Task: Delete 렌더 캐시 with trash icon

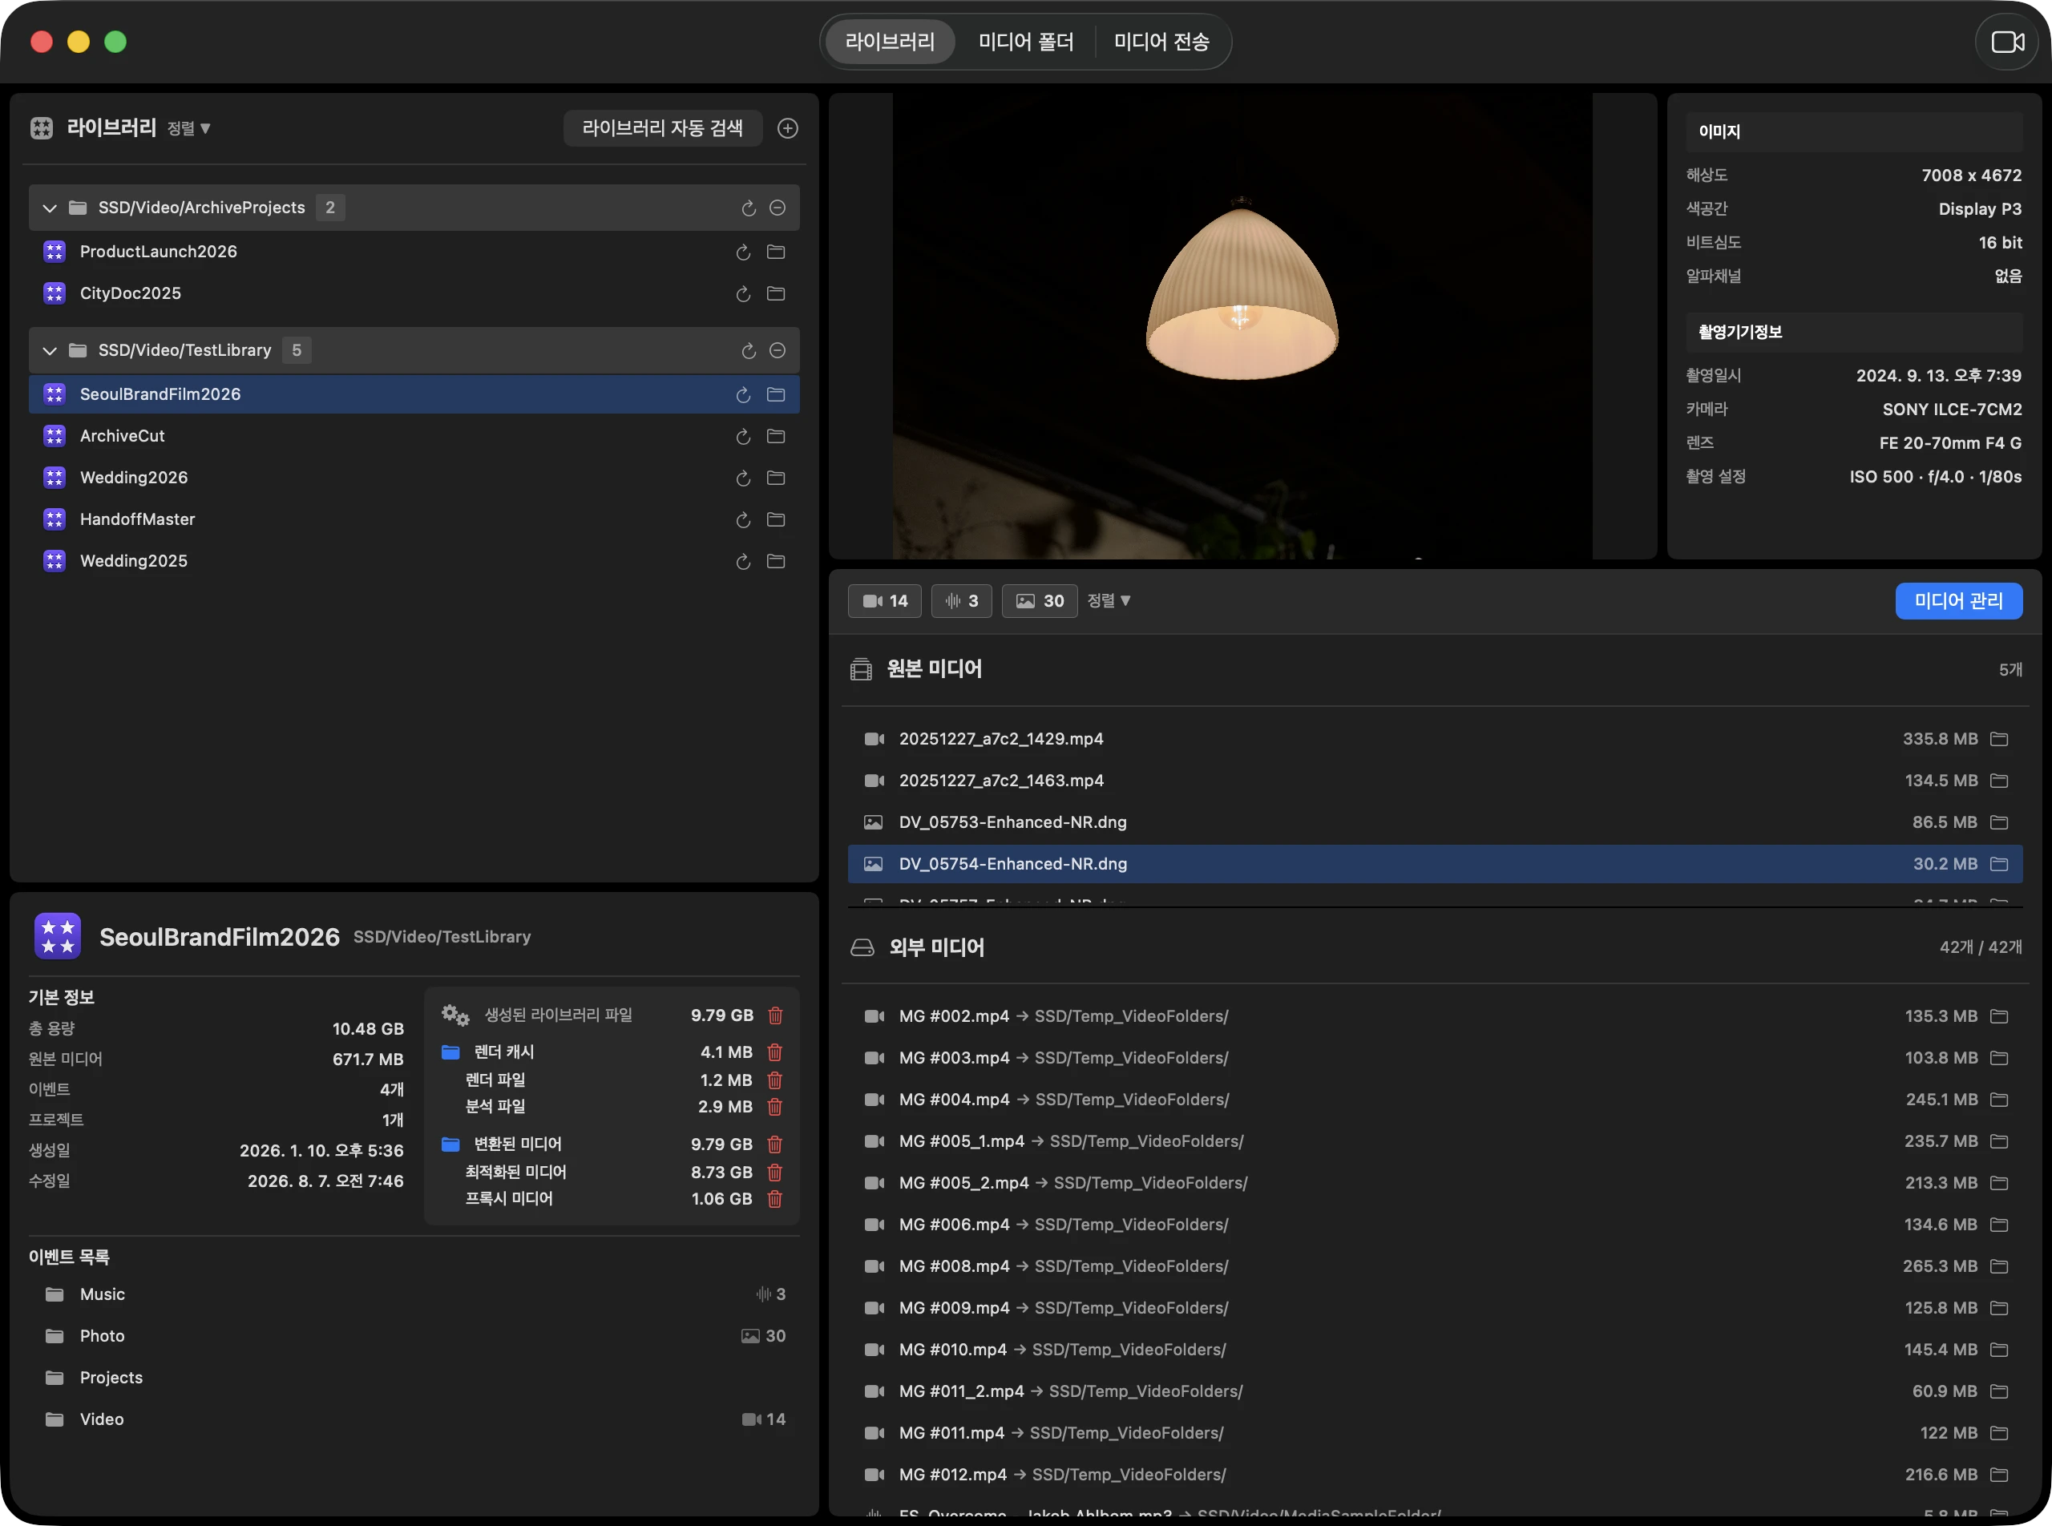Action: [775, 1052]
